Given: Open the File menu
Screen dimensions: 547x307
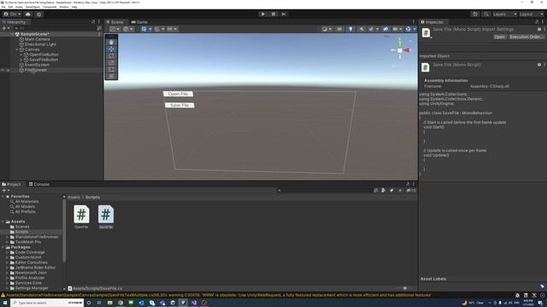Looking at the screenshot, I should (3, 7).
